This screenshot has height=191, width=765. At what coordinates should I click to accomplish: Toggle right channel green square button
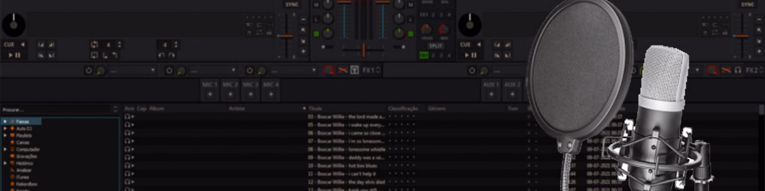tap(411, 34)
